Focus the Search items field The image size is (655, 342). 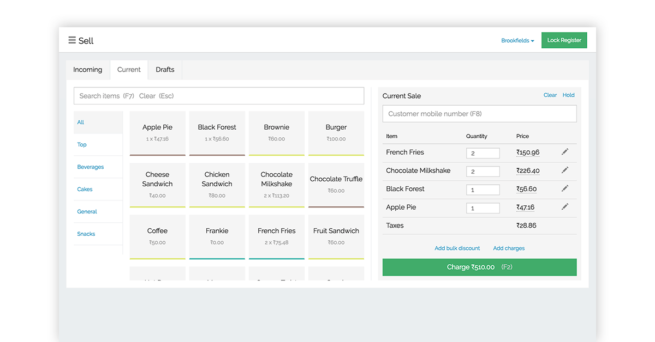[219, 96]
